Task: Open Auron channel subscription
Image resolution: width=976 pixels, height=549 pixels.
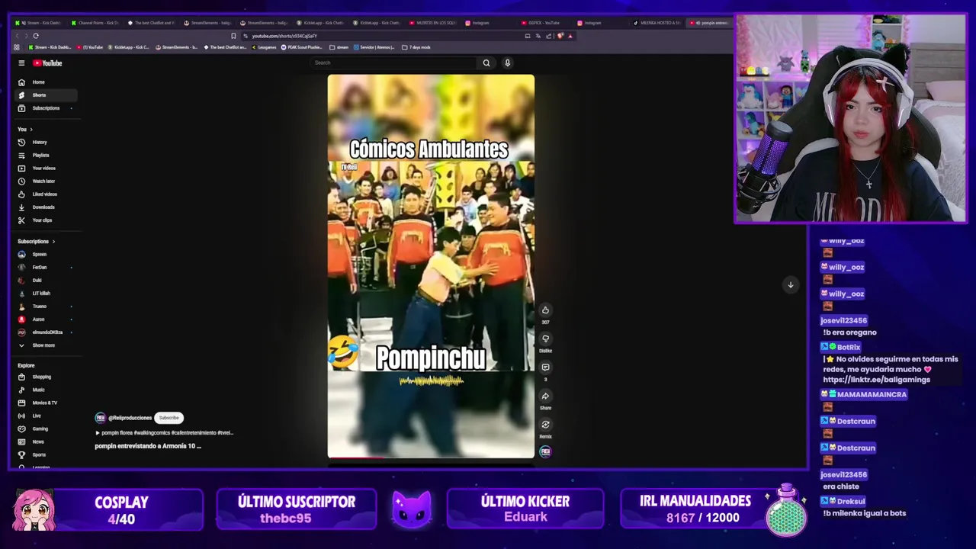Action: pos(46,319)
